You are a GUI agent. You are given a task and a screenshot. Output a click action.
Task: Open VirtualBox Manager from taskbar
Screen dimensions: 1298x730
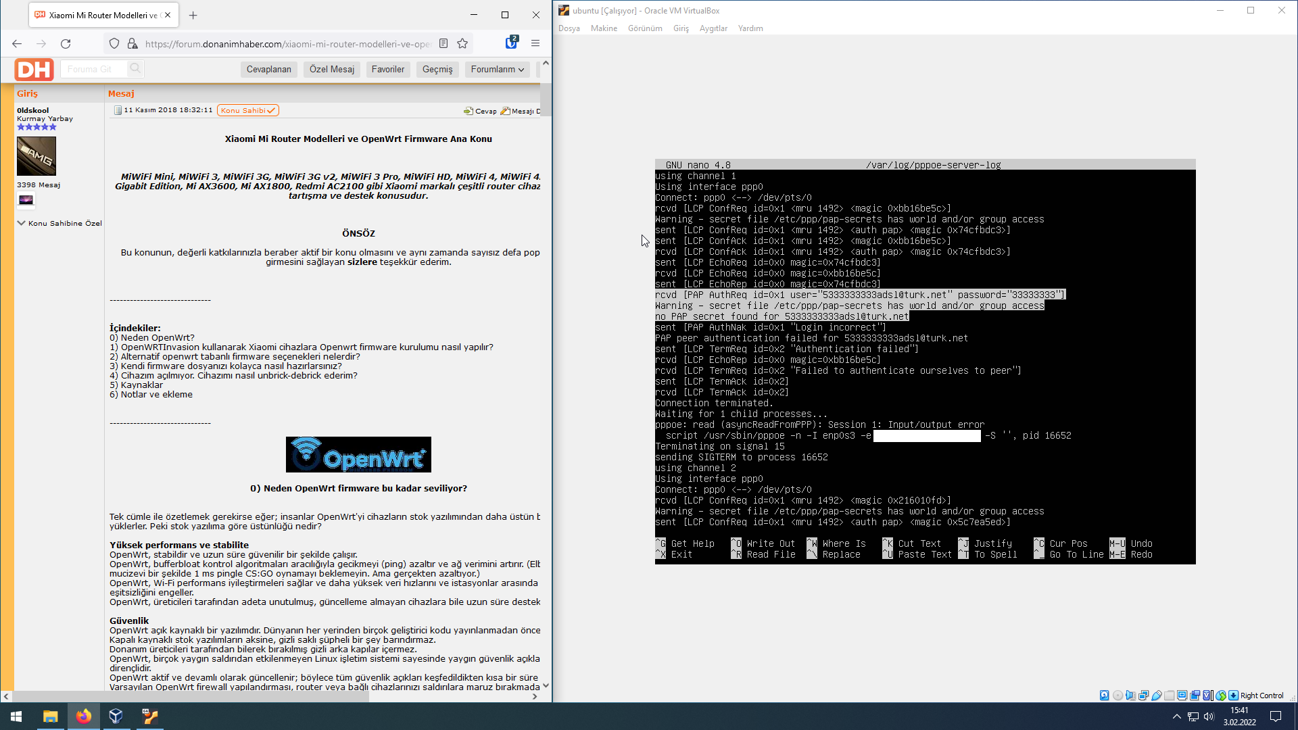point(116,716)
